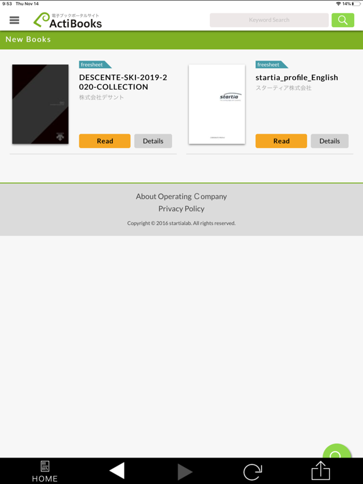
Task: Focus the Keyword Search field
Action: point(269,20)
